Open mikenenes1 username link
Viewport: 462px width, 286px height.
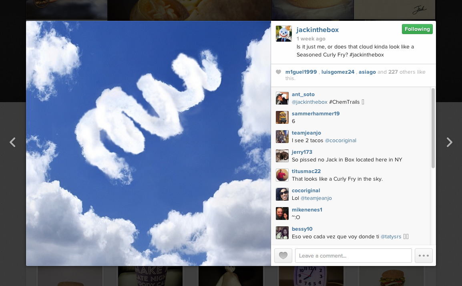(307, 209)
